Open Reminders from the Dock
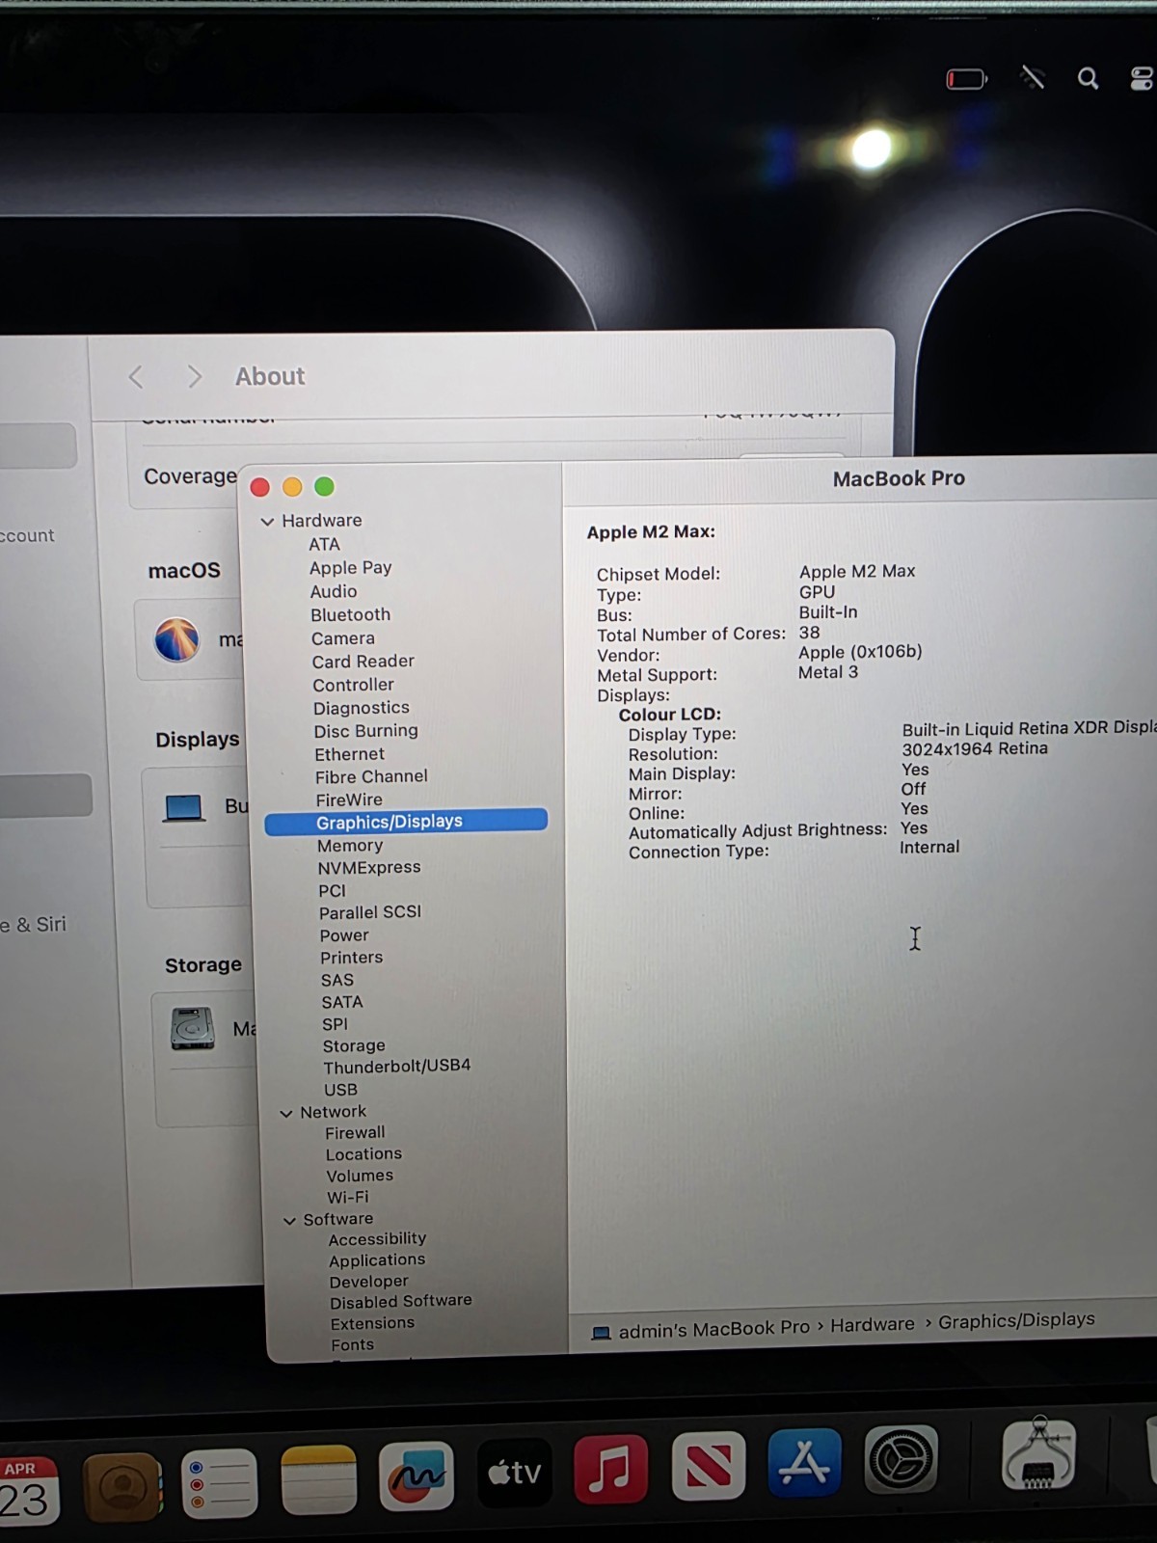The width and height of the screenshot is (1157, 1543). pos(220,1483)
